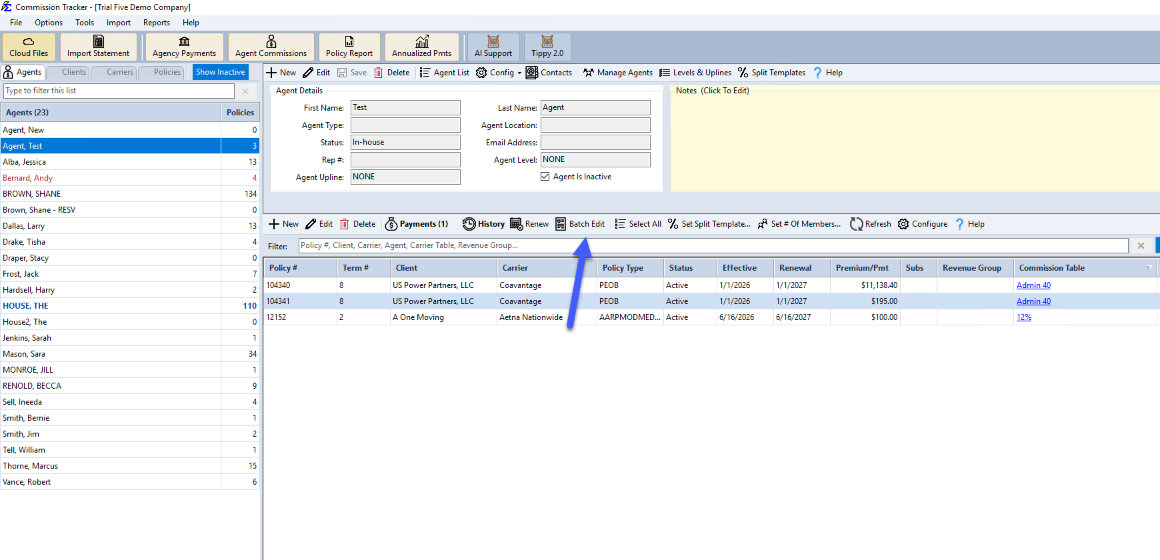The width and height of the screenshot is (1160, 560).
Task: Select agent BROWN, SHANE
Action: [x=130, y=194]
